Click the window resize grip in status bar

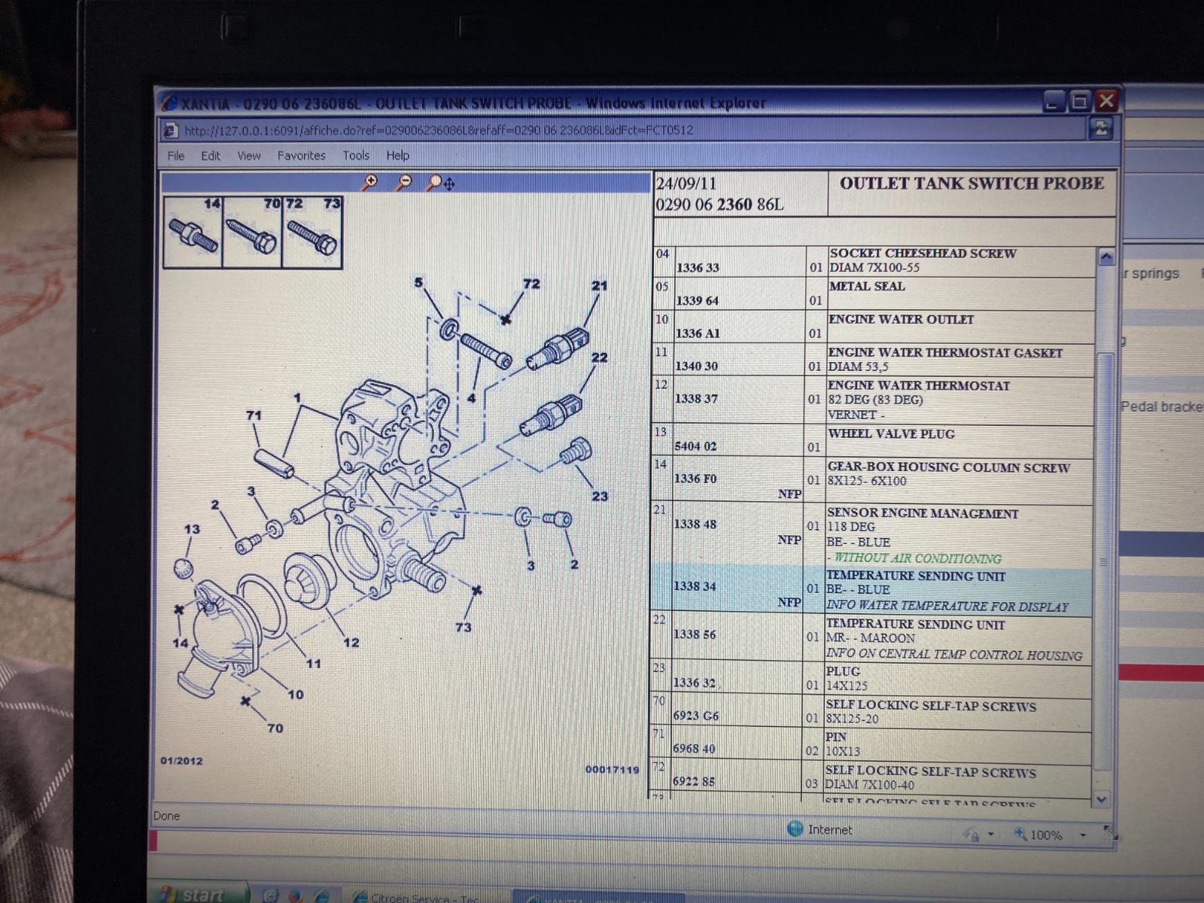tap(1111, 833)
